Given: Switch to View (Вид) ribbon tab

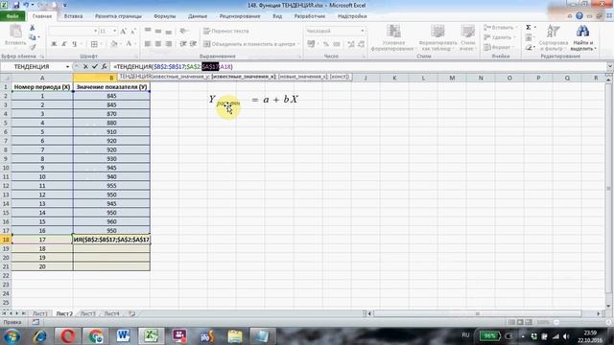Looking at the screenshot, I should [277, 16].
